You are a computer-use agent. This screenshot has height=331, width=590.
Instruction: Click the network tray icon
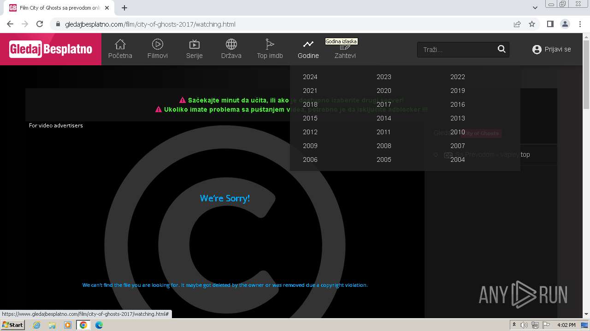click(535, 325)
